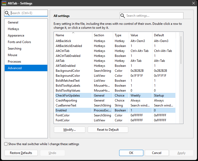This screenshot has height=161, width=198.
Task: Select the AltBacktick row
Action: pos(115,41)
